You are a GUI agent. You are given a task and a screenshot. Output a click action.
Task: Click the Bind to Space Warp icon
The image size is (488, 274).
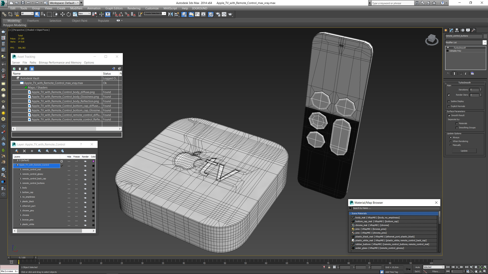point(17,14)
